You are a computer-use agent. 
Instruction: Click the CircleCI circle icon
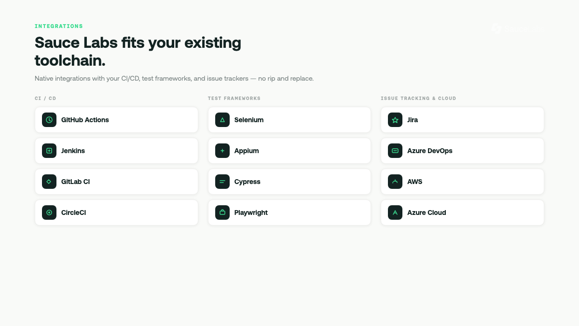tap(49, 213)
